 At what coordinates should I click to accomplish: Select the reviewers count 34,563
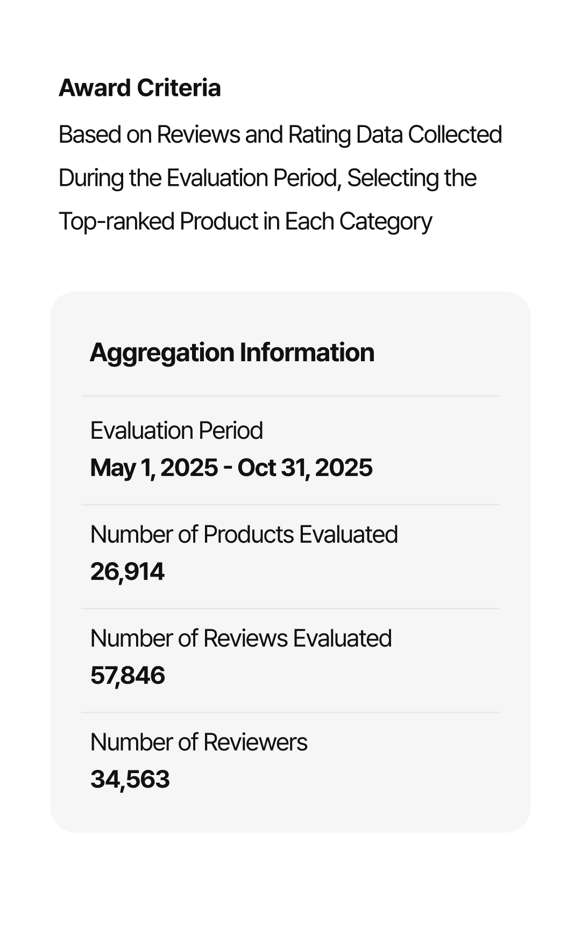tap(130, 780)
